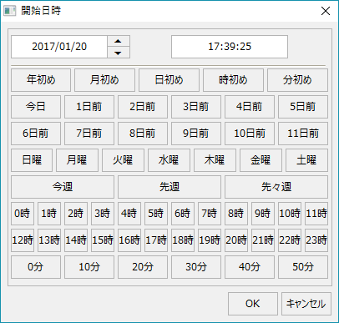Screen dimensions: 339x323
Task: Select 月曜 weekday button
Action: (77, 160)
